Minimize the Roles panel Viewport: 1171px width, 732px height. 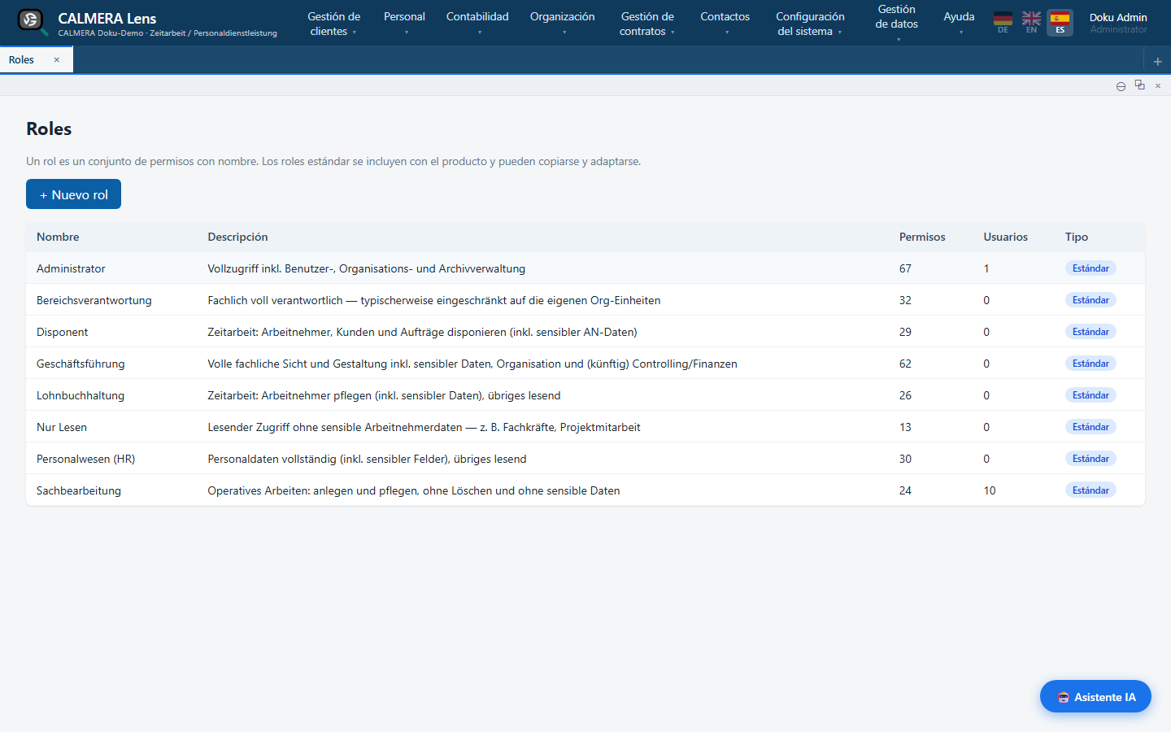(x=1121, y=86)
